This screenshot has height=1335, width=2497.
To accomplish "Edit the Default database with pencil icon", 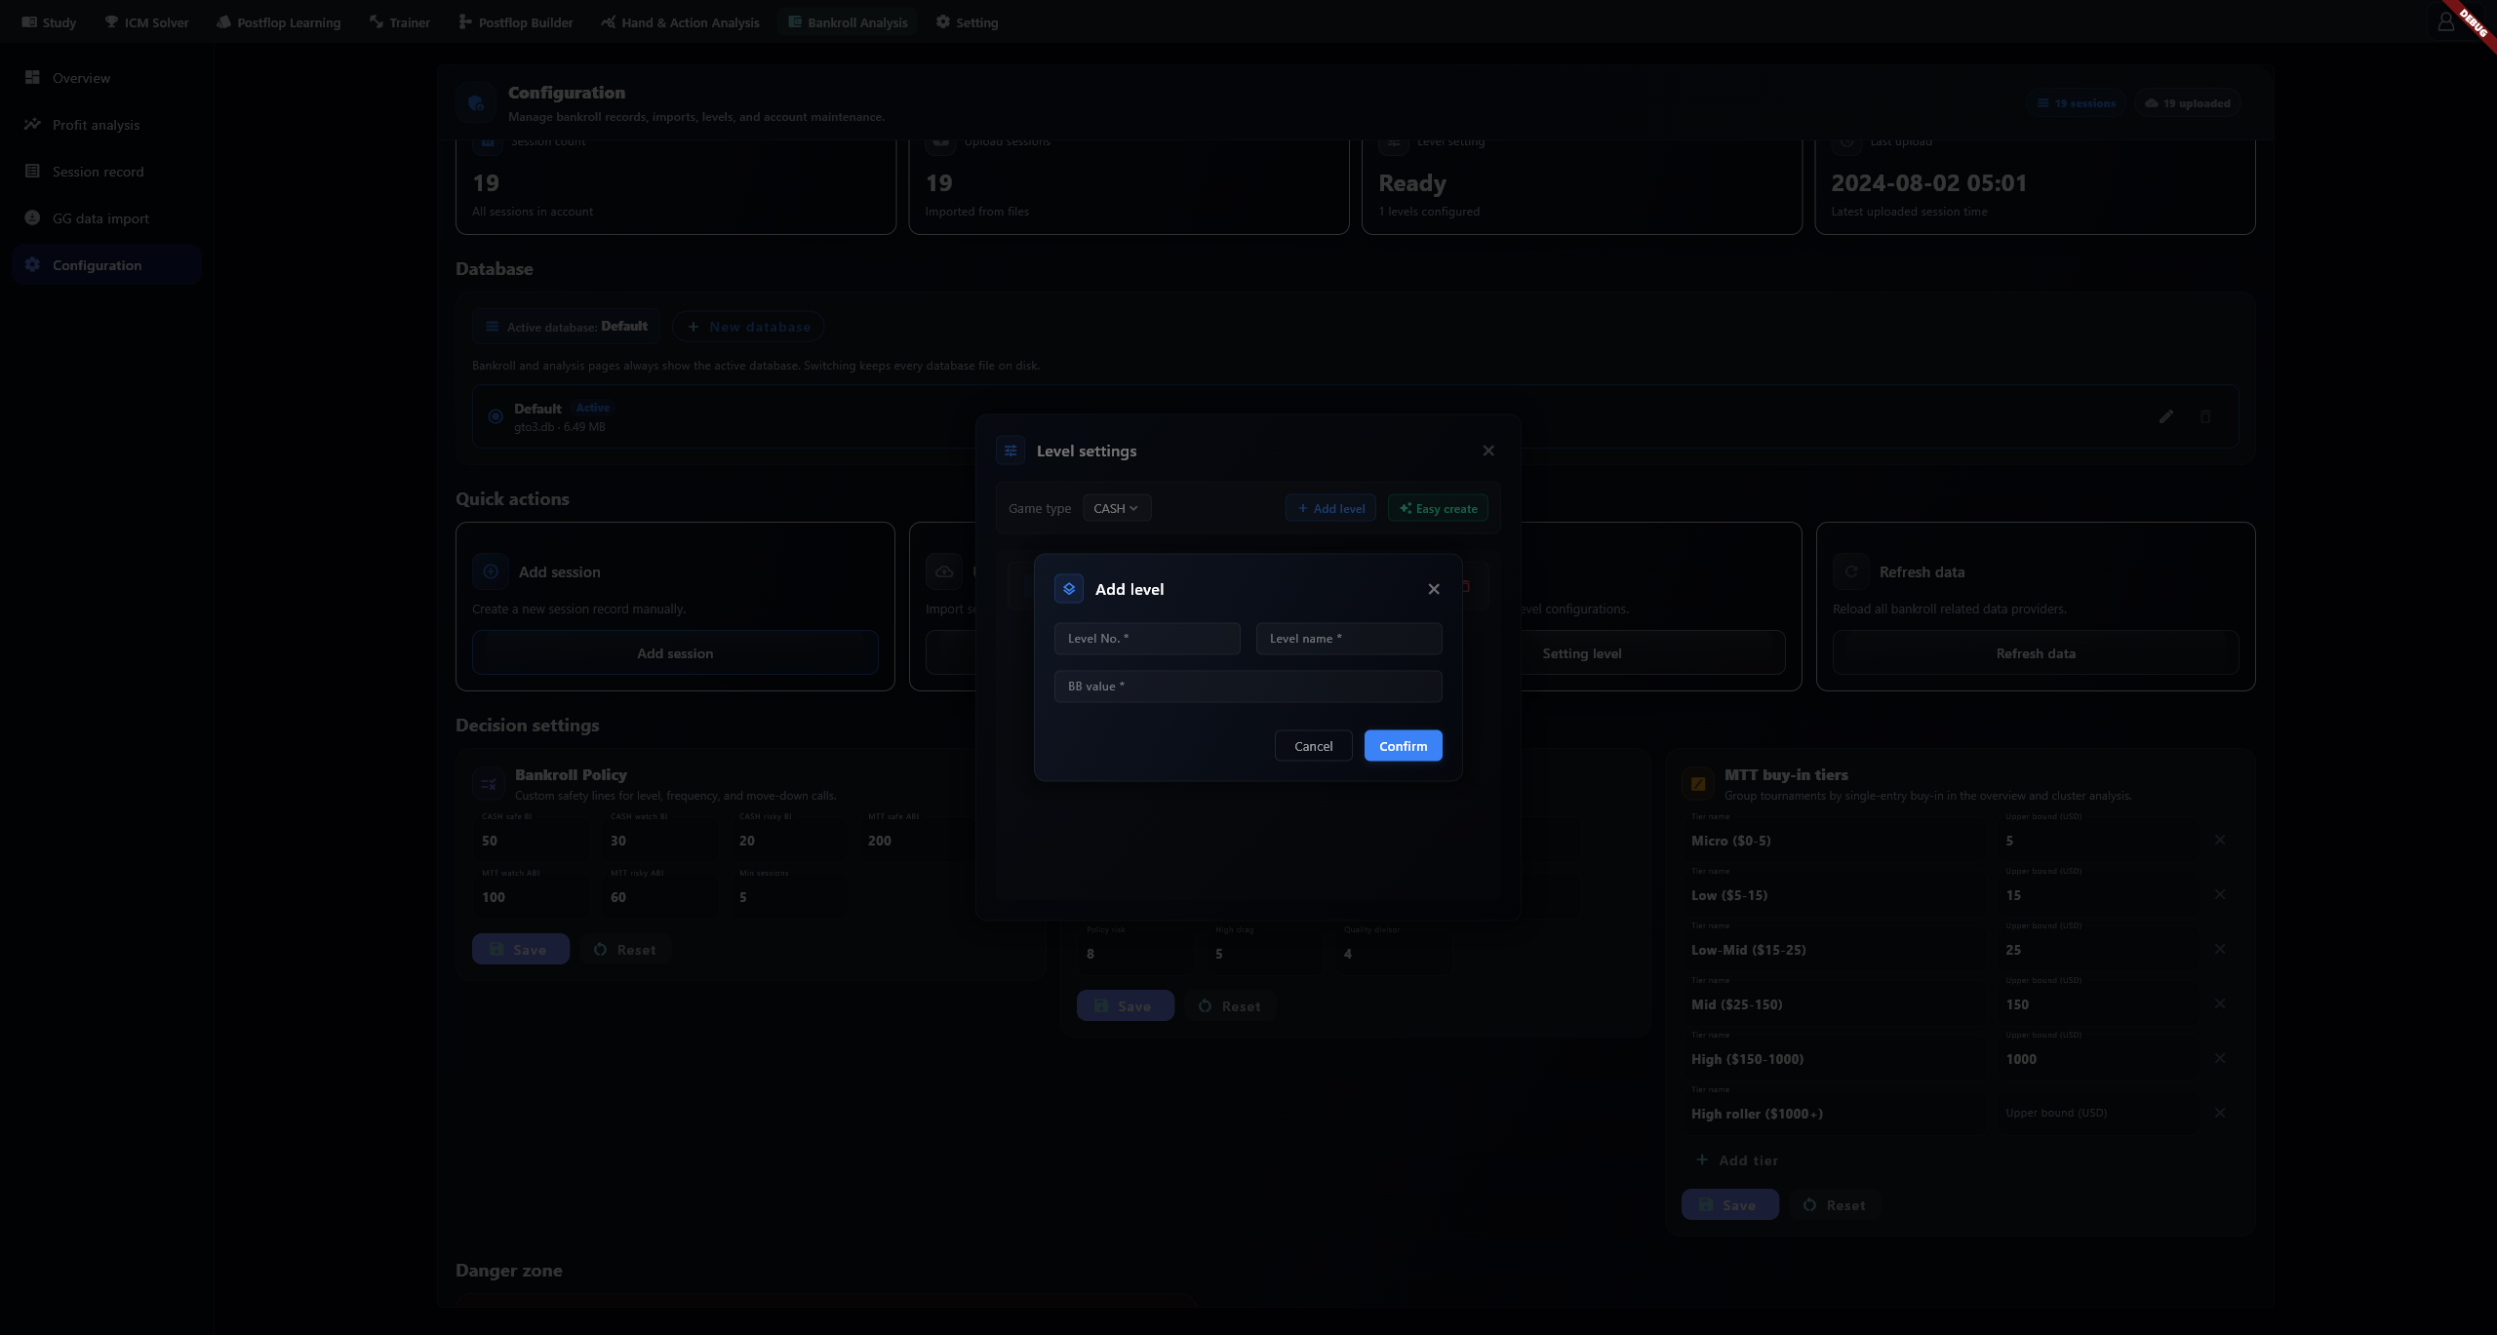I will pyautogui.click(x=2166, y=416).
